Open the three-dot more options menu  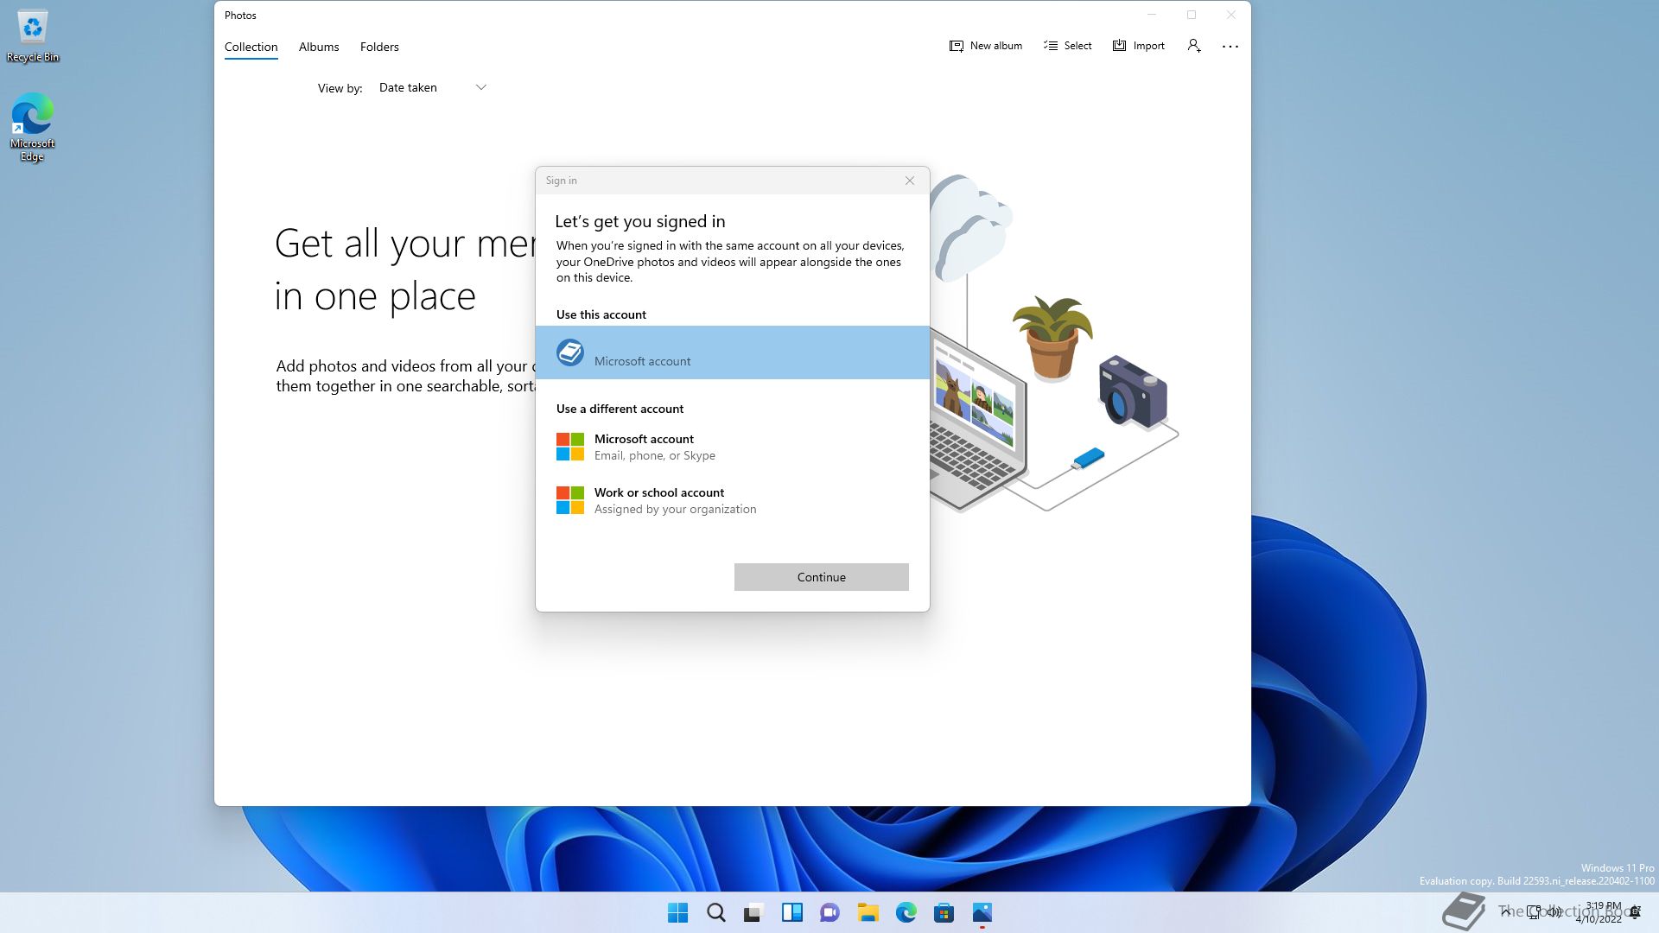pyautogui.click(x=1230, y=47)
